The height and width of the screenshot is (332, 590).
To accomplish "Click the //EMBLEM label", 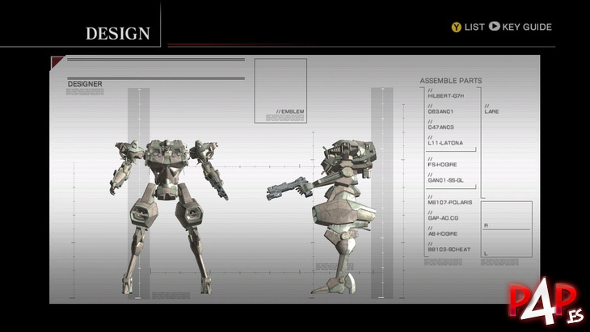I will pyautogui.click(x=290, y=111).
